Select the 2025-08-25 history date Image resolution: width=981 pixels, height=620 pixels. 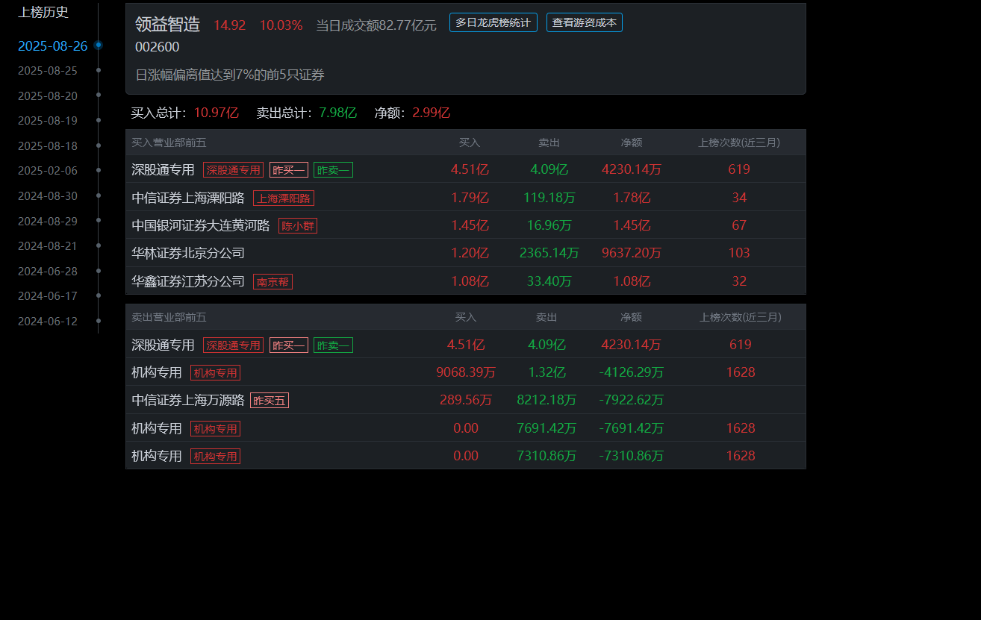[x=48, y=71]
